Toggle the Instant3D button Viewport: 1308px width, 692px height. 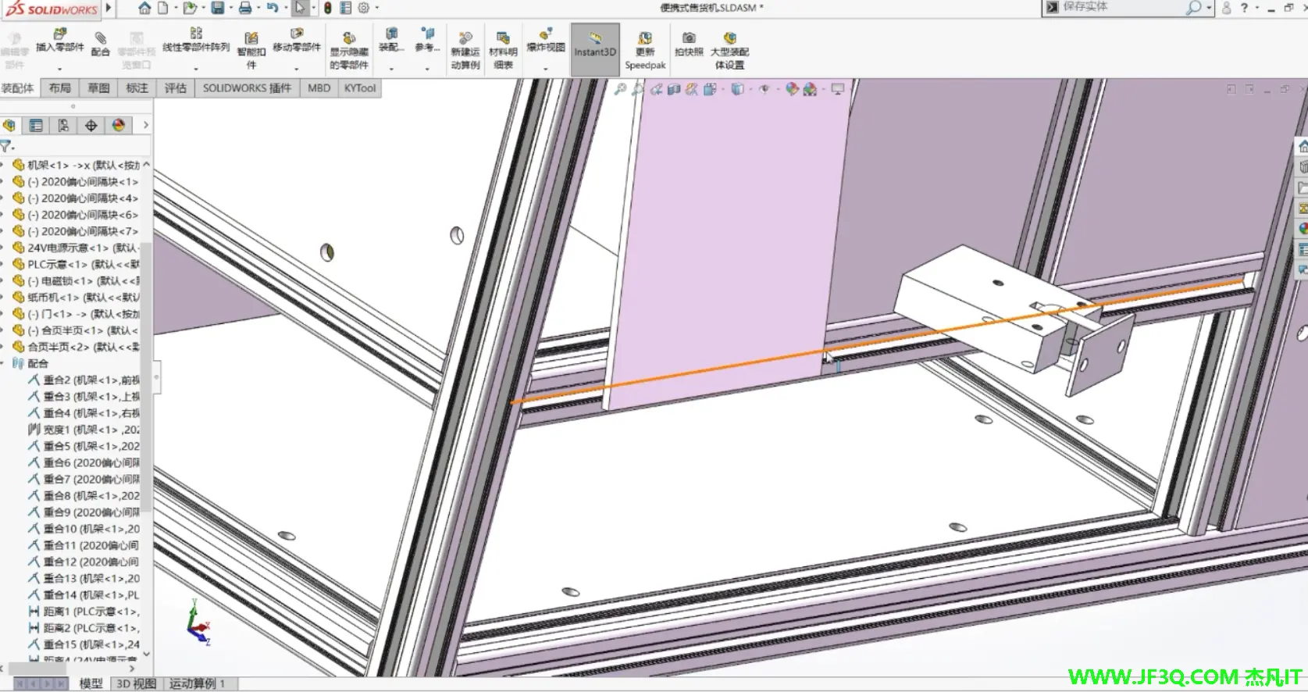pyautogui.click(x=595, y=45)
